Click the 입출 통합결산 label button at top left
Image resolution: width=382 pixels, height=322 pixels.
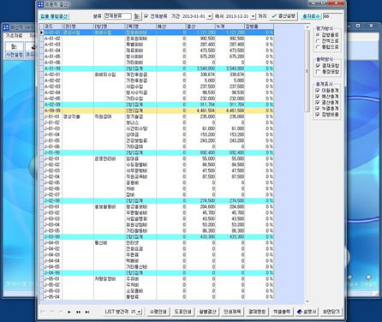(54, 16)
